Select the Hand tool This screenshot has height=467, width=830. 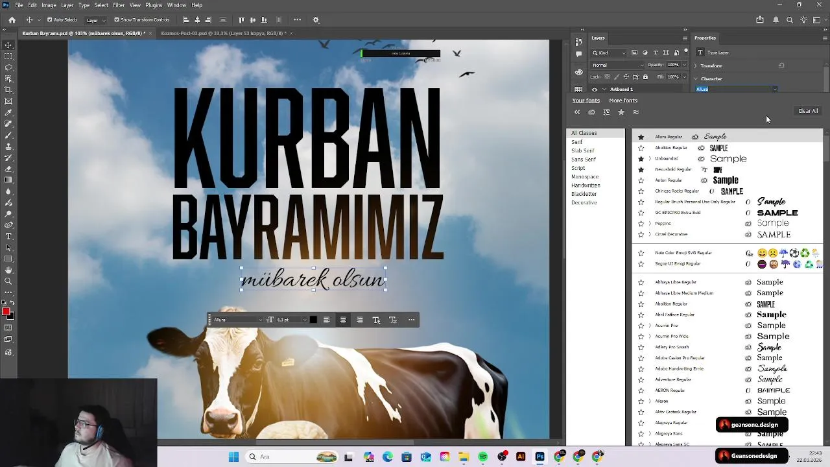tap(8, 270)
